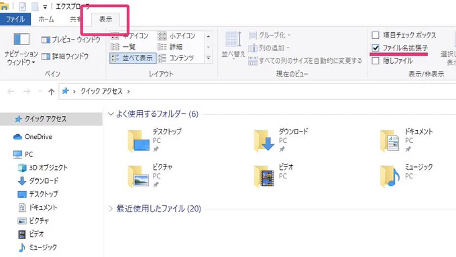Viewport: 456px width, 257px height.
Task: Collapse よく使用するフォルダー group
Action: [x=111, y=114]
